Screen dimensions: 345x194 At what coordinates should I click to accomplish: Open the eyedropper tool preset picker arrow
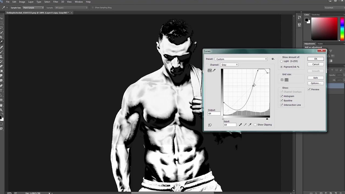[7, 8]
